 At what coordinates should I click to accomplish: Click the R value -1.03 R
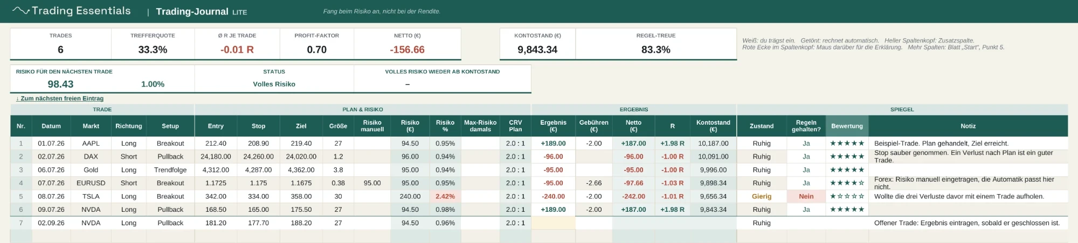point(672,183)
